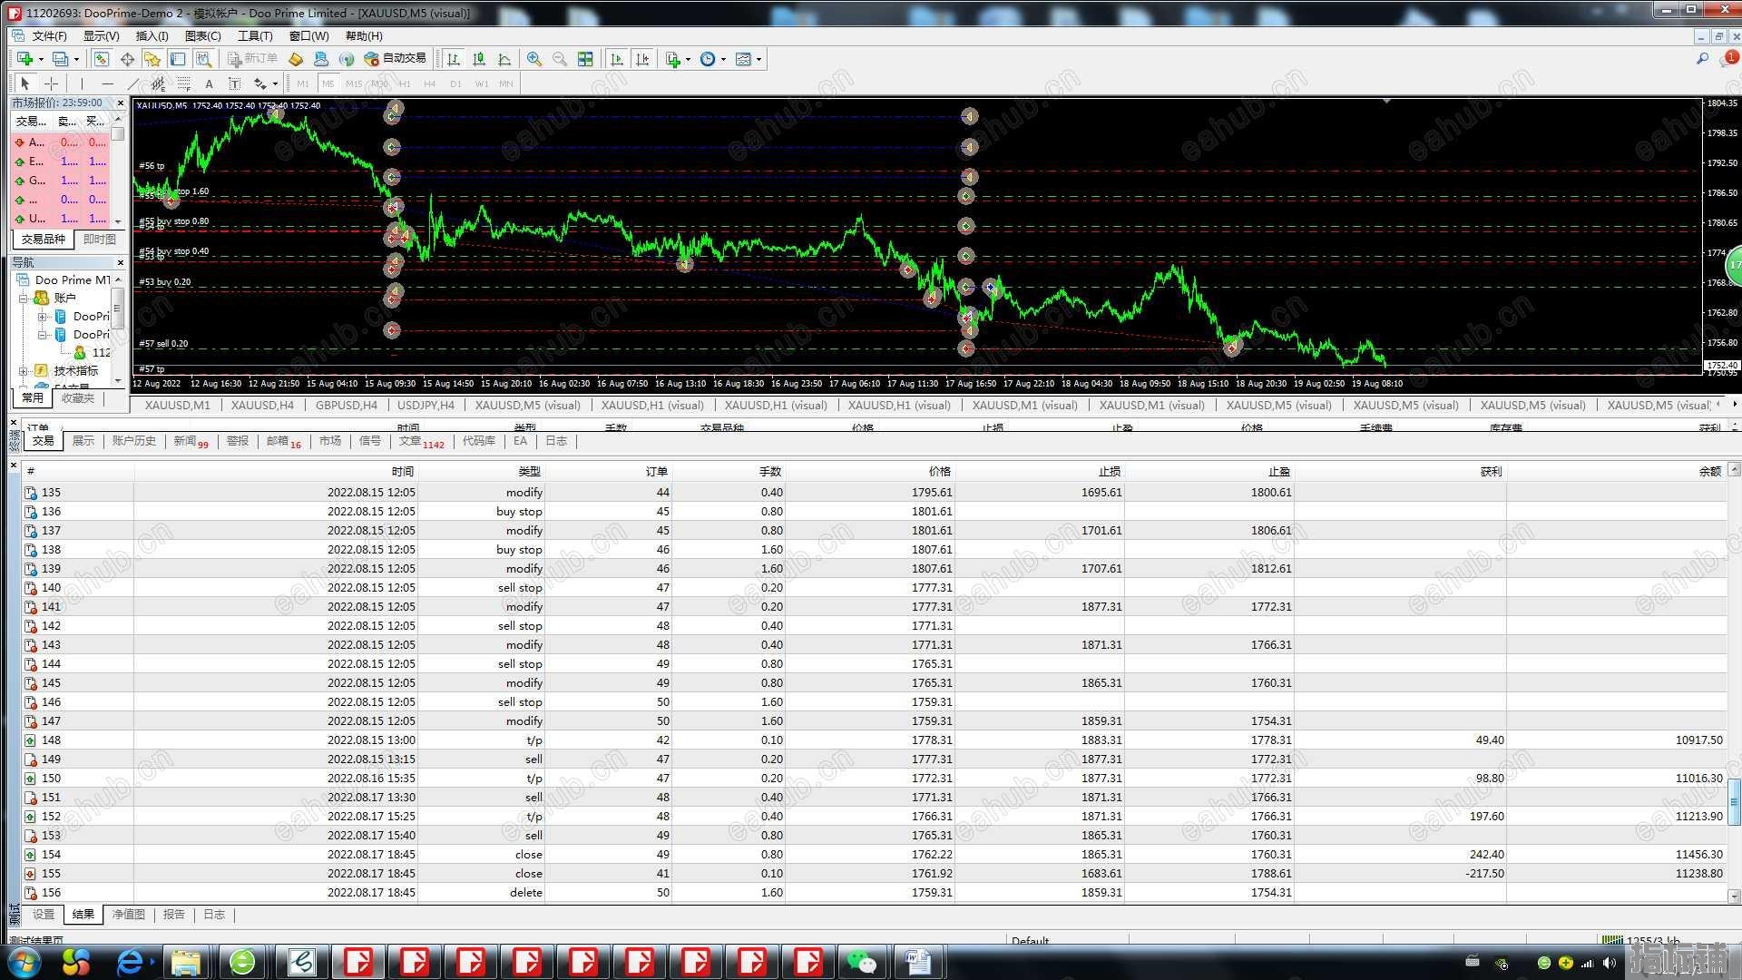
Task: Click the zoom in magnifier icon
Action: tap(534, 59)
